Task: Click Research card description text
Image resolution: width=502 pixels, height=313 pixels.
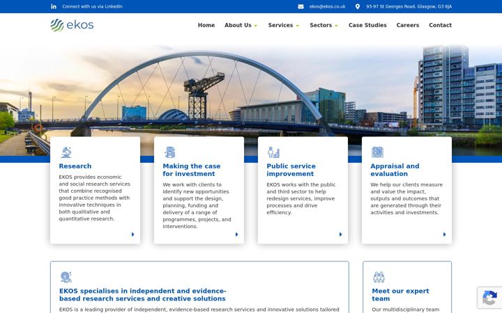Action: tap(94, 198)
